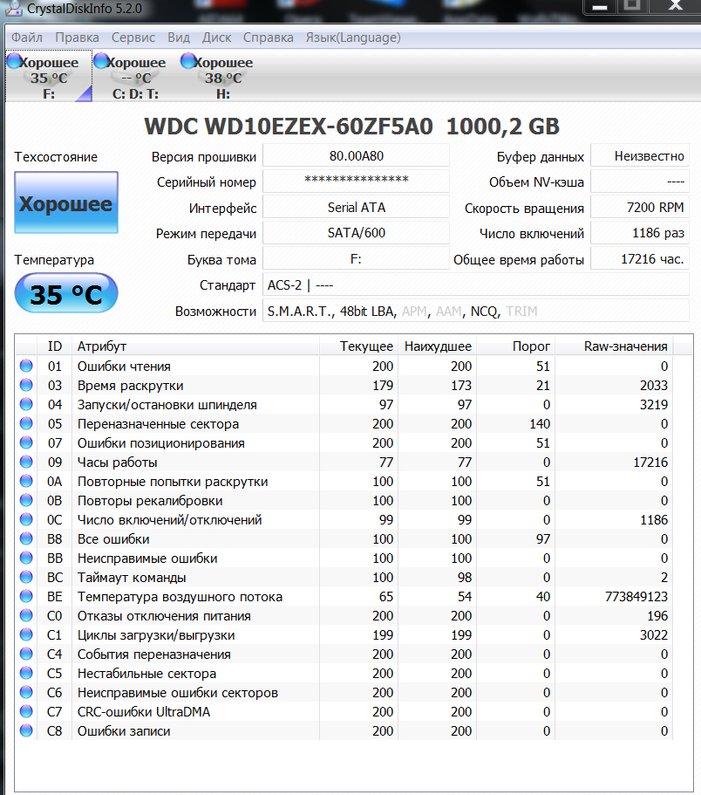701x795 pixels.
Task: Click the firmware version field 80.00A80
Action: pyautogui.click(x=356, y=155)
